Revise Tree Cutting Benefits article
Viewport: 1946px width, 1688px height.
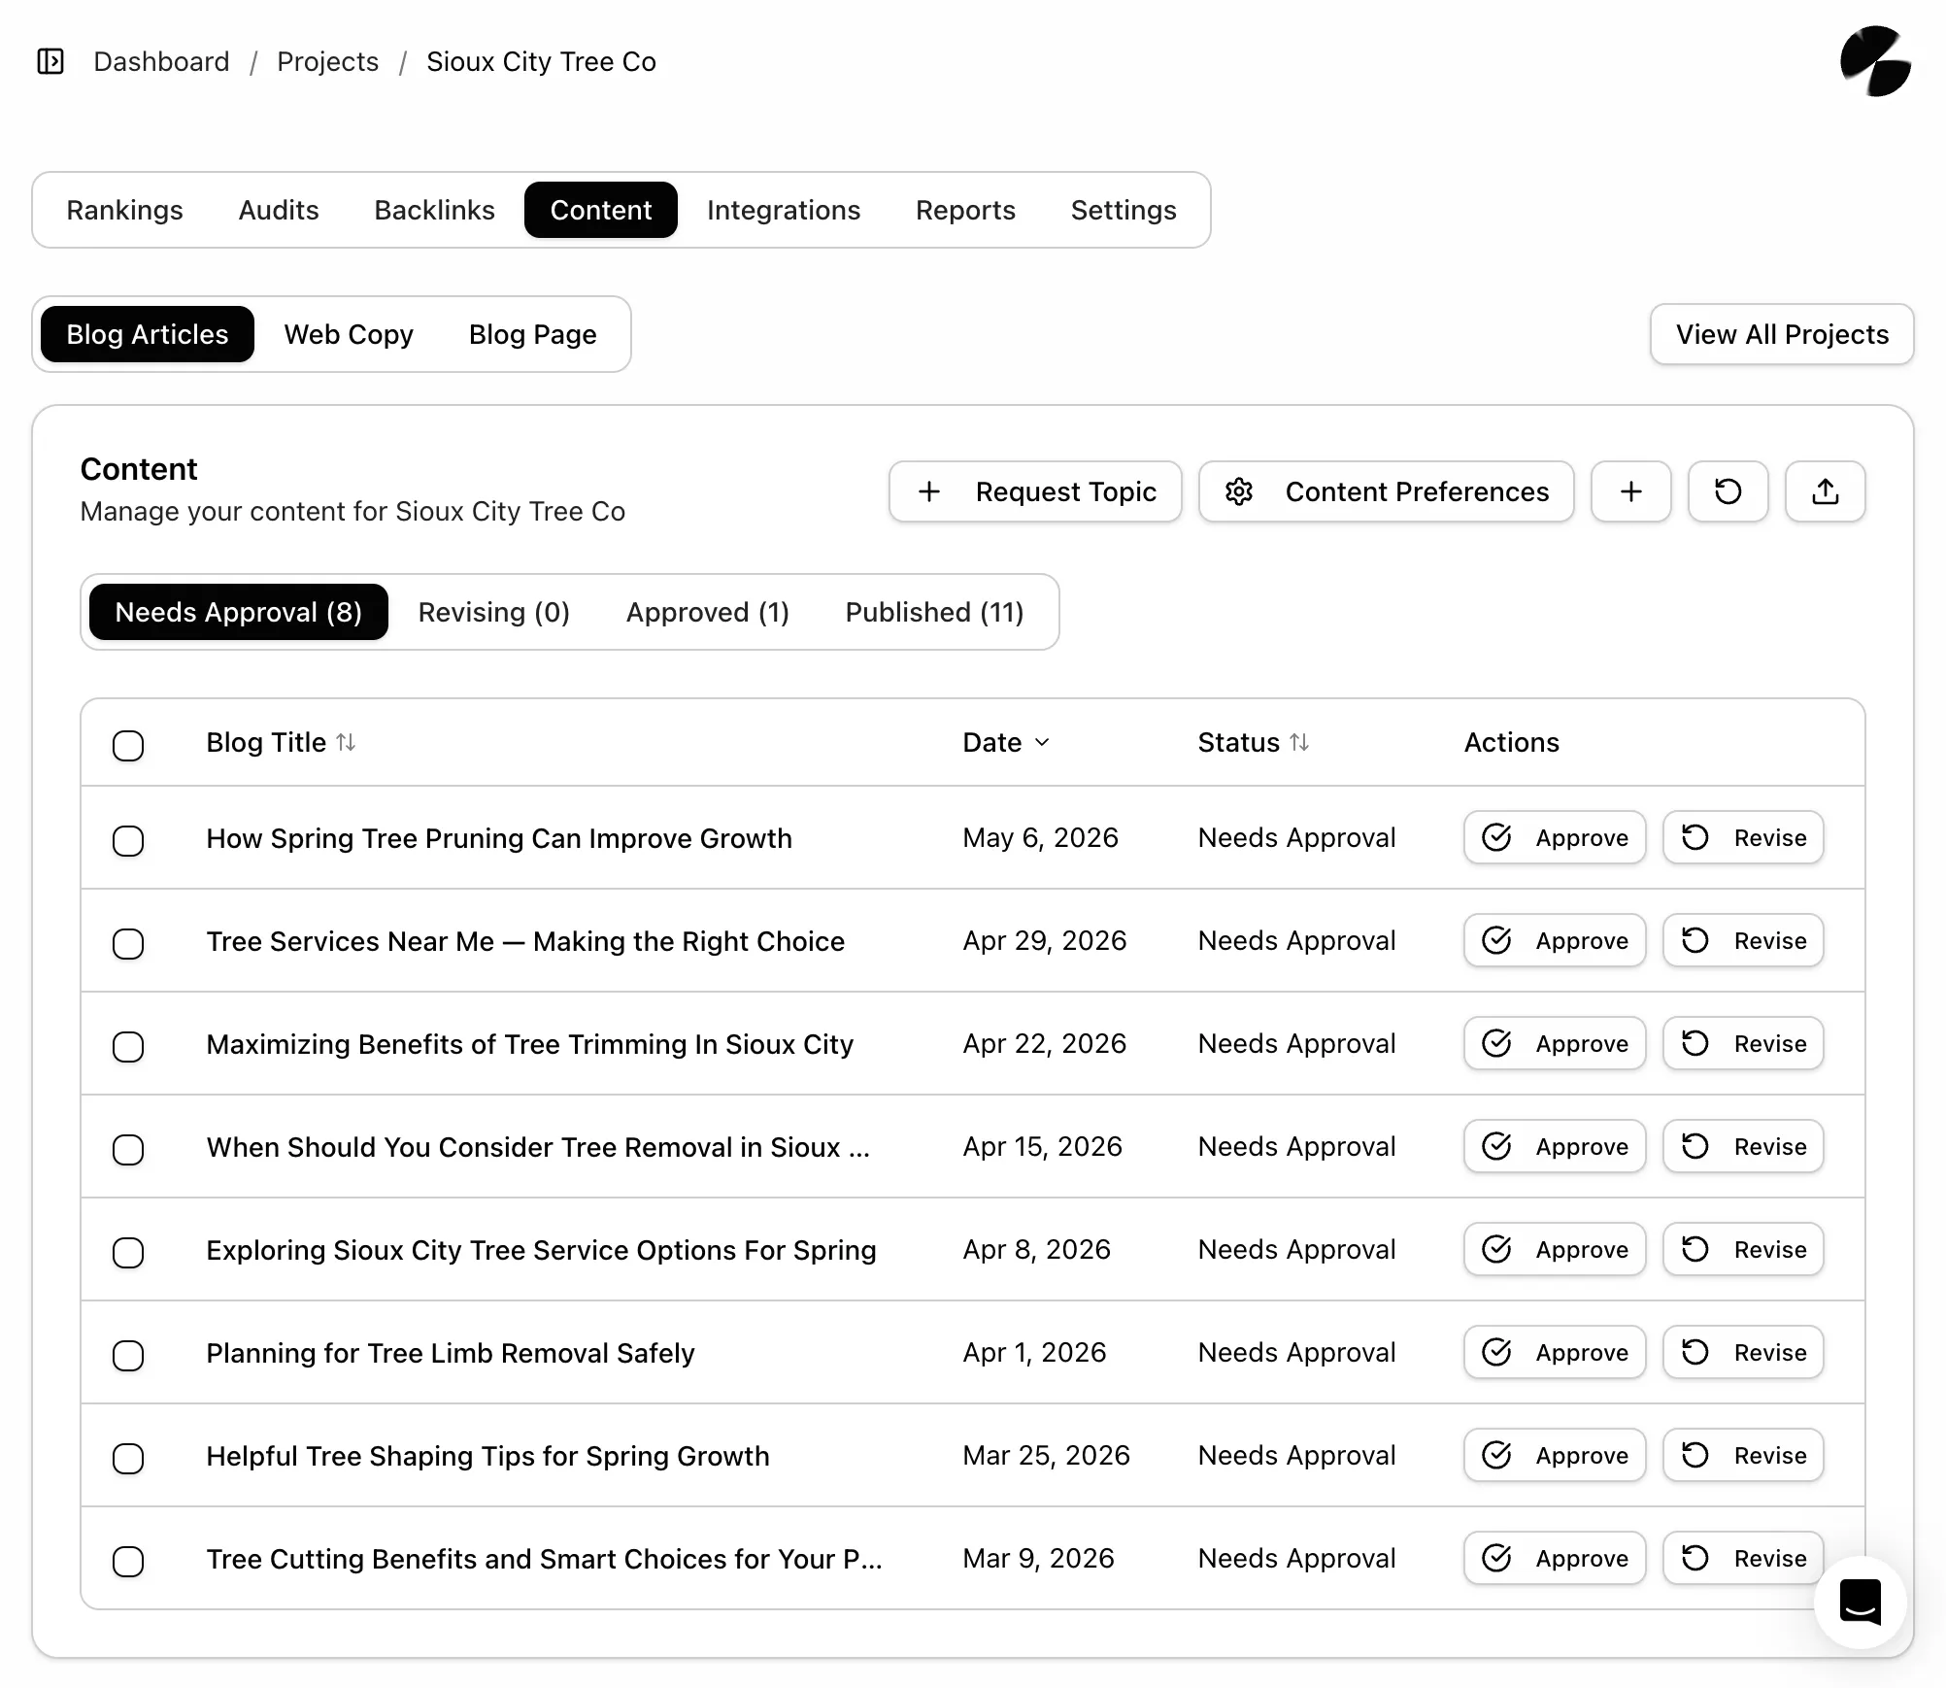click(1743, 1558)
